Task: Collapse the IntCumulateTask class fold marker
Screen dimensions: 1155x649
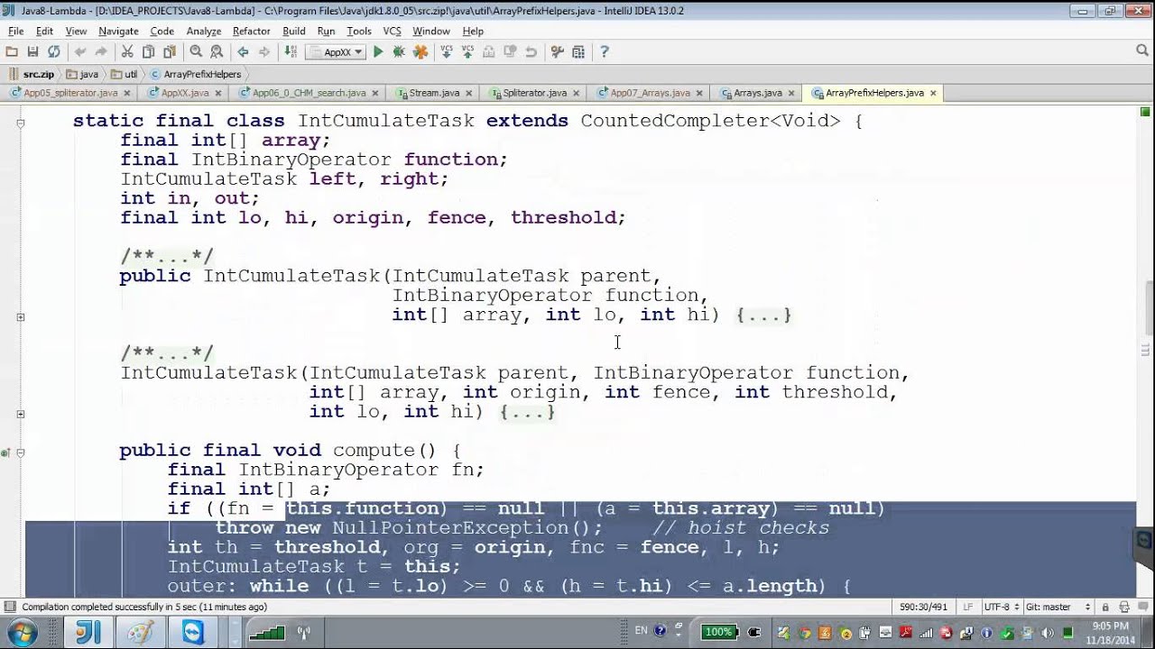Action: click(x=20, y=123)
